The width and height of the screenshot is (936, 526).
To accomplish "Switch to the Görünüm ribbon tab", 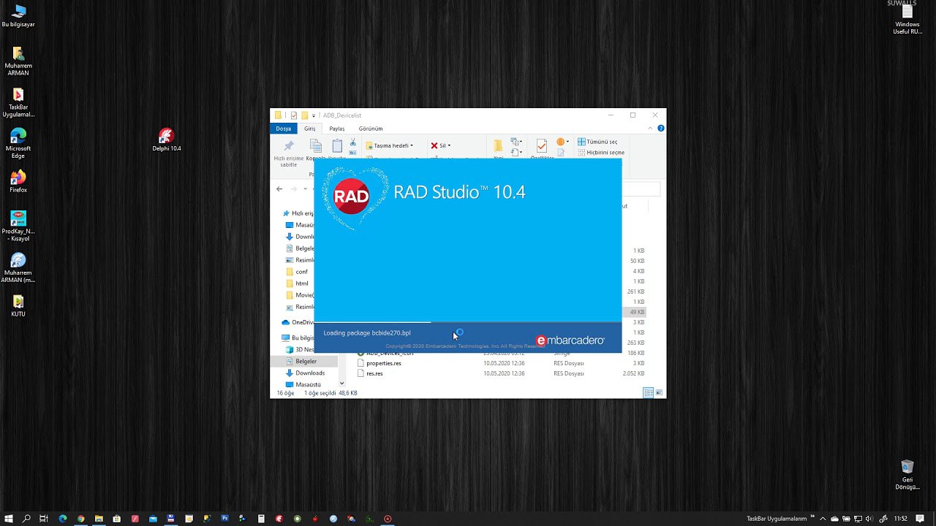I will click(x=371, y=129).
